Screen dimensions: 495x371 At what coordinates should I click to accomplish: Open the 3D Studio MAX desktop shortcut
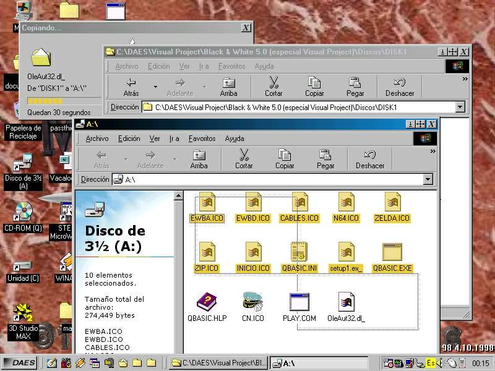click(23, 322)
